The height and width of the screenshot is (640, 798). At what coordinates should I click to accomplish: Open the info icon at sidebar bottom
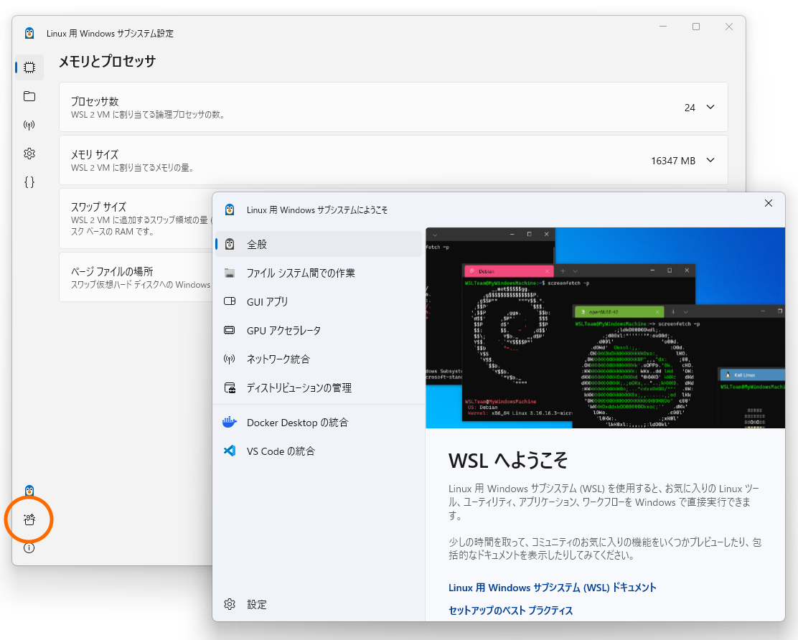pos(29,547)
